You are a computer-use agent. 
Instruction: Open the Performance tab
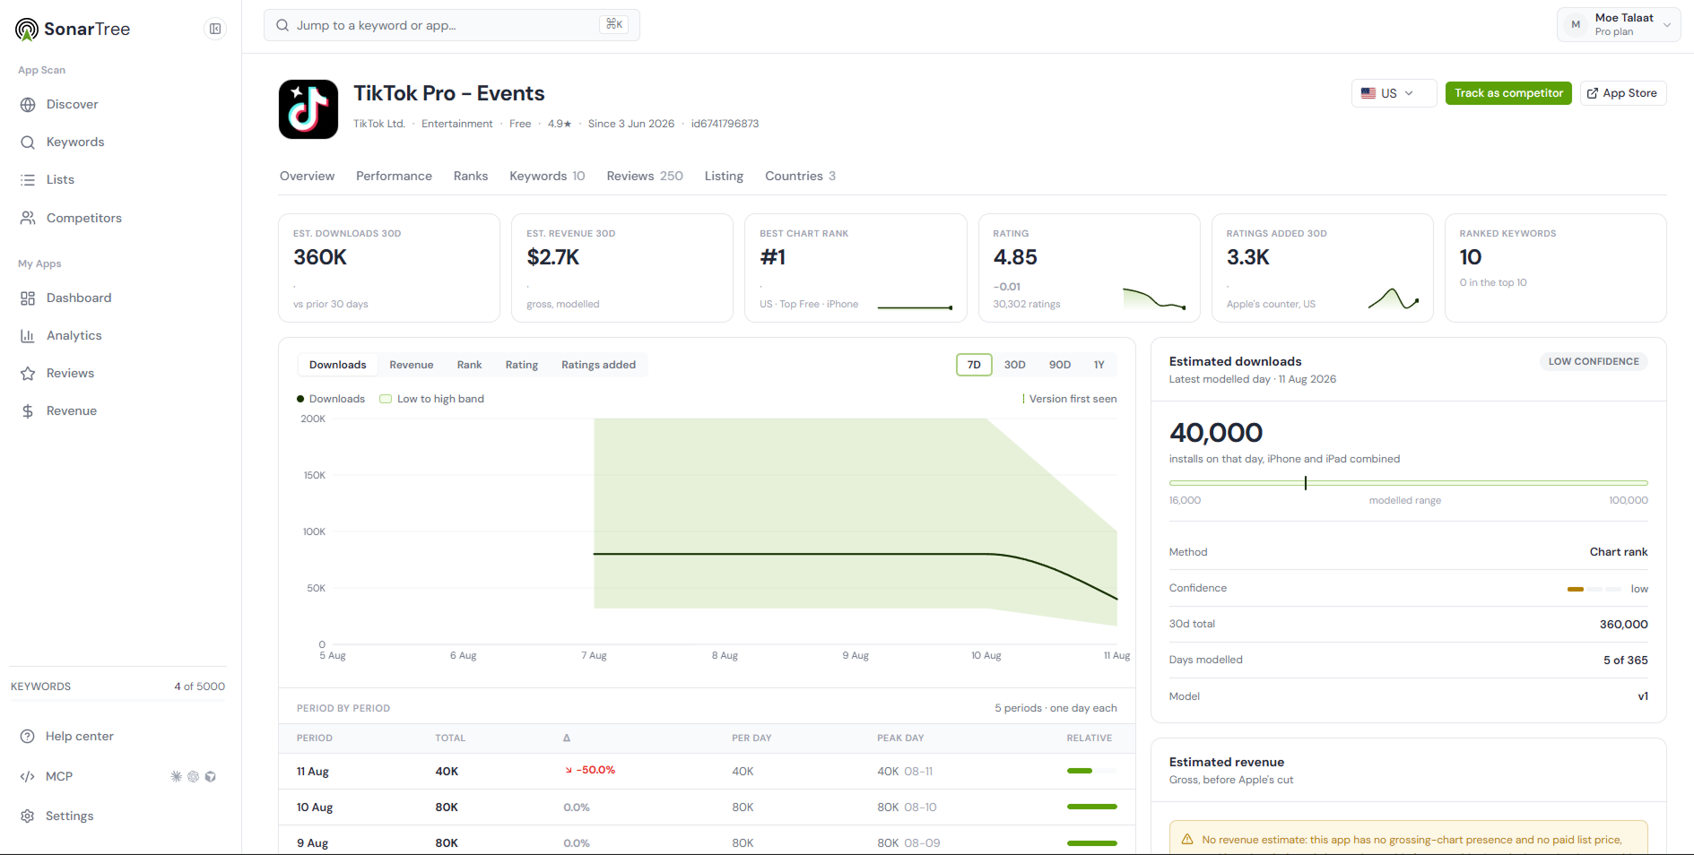coord(395,177)
